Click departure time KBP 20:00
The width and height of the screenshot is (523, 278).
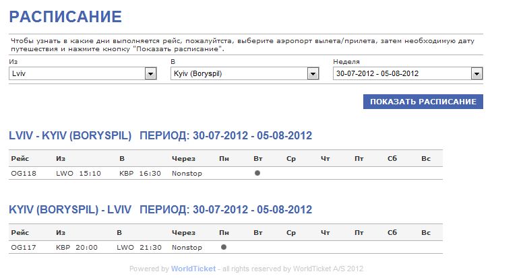click(76, 248)
